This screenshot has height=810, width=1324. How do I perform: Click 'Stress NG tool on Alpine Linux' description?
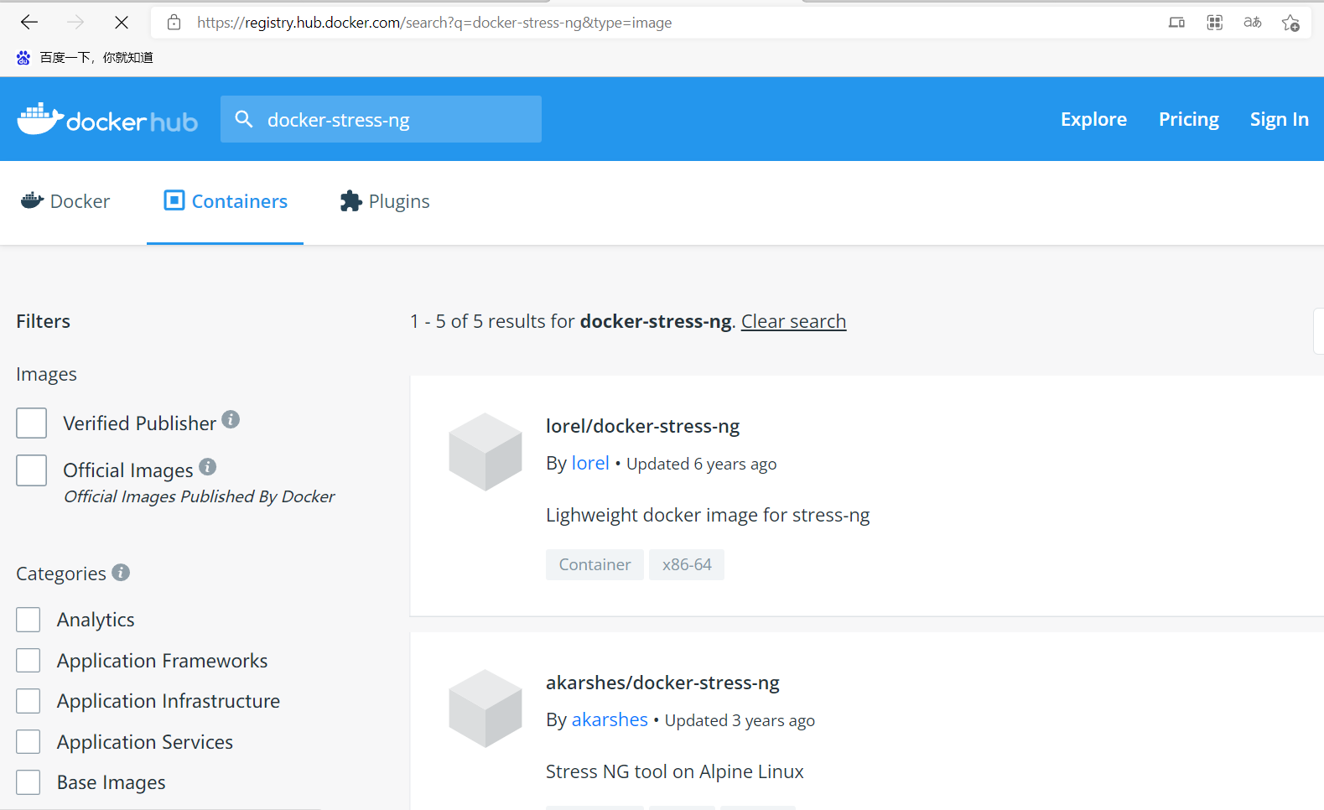pos(675,771)
